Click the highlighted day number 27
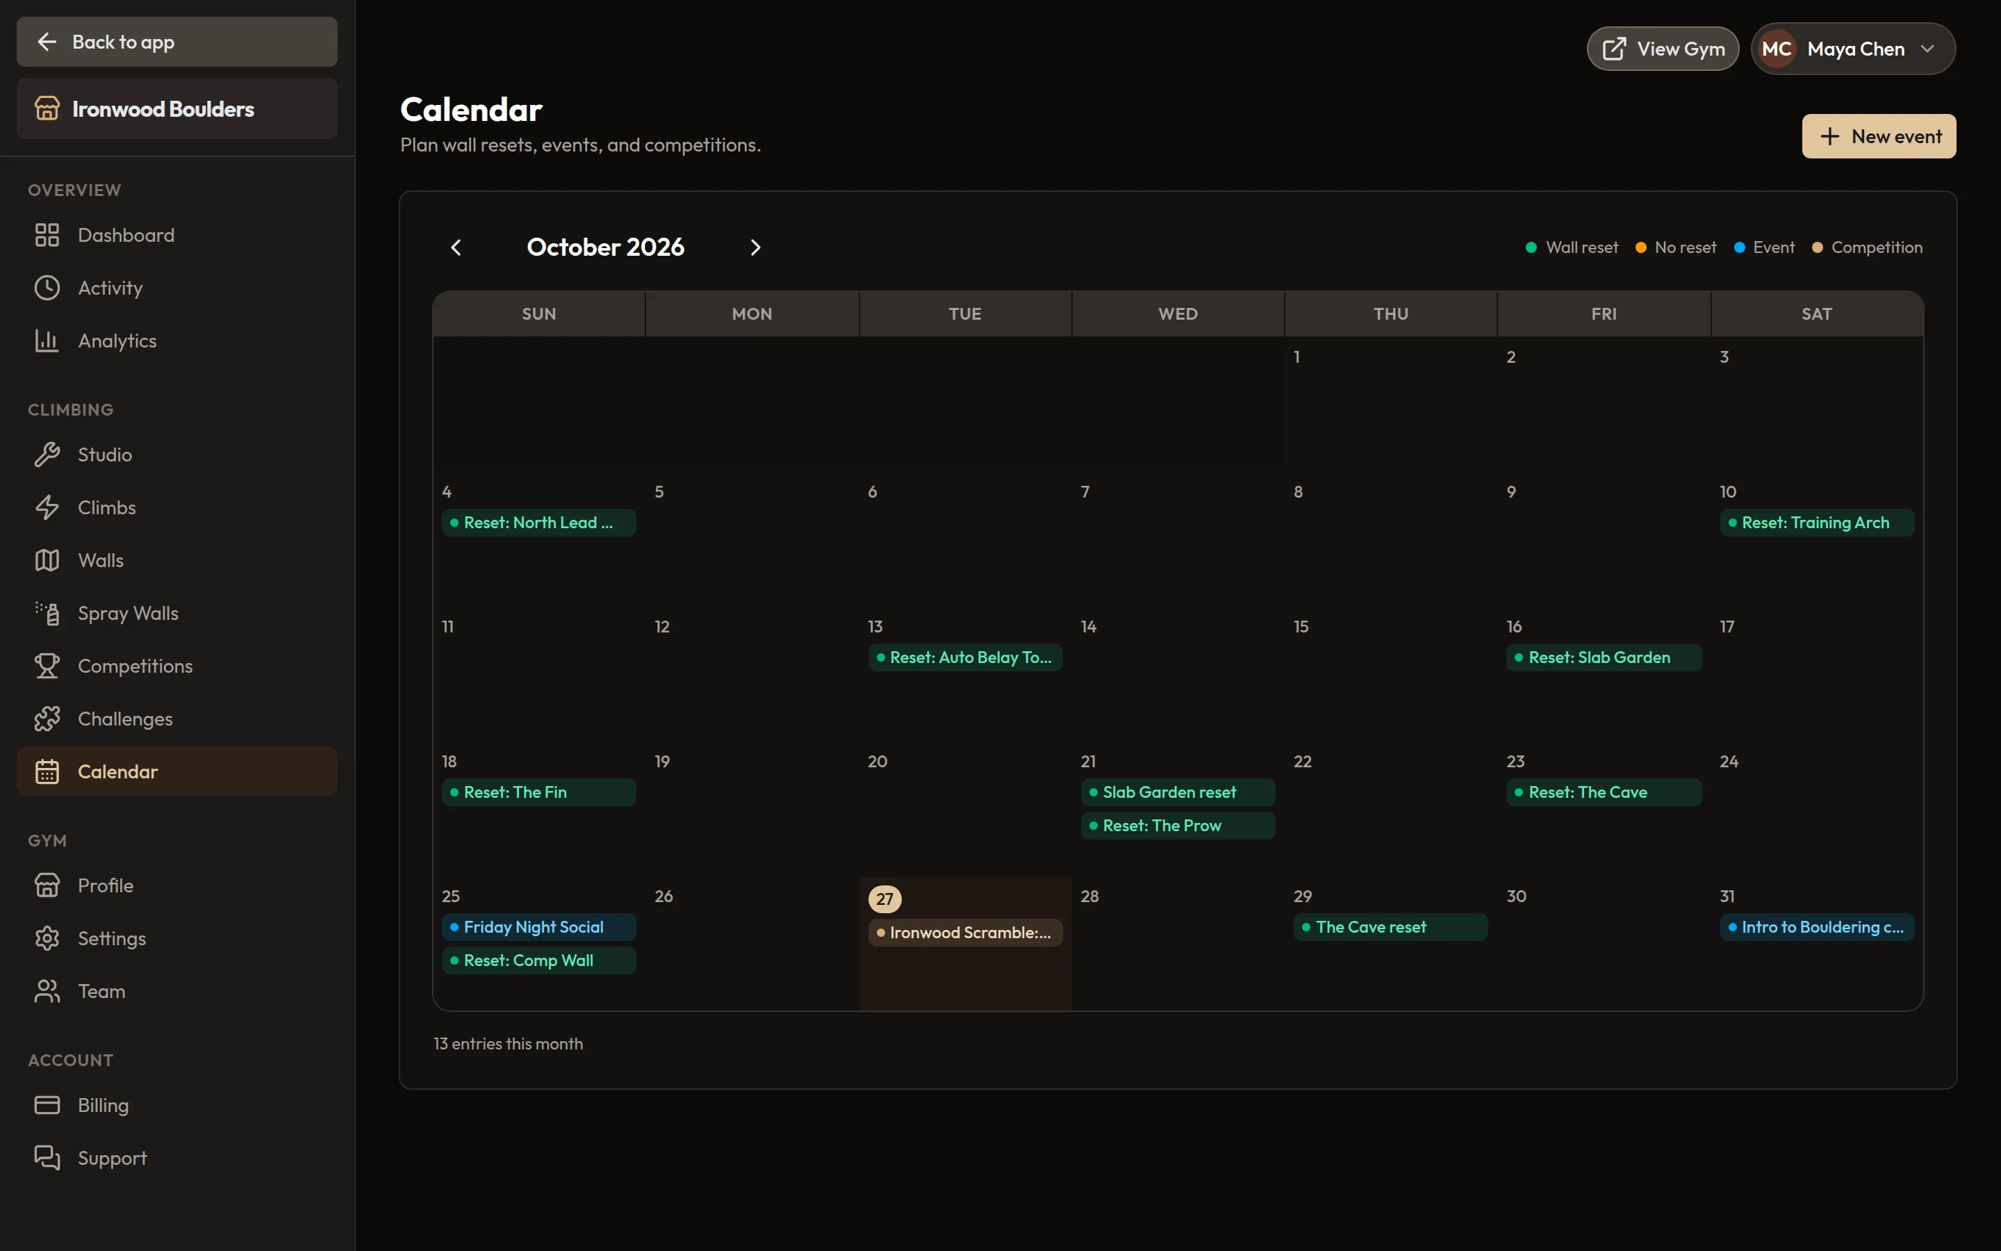The height and width of the screenshot is (1251, 2001). tap(884, 899)
